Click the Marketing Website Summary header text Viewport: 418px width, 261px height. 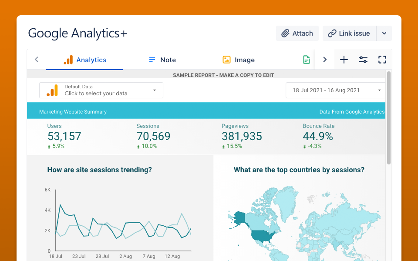[73, 112]
